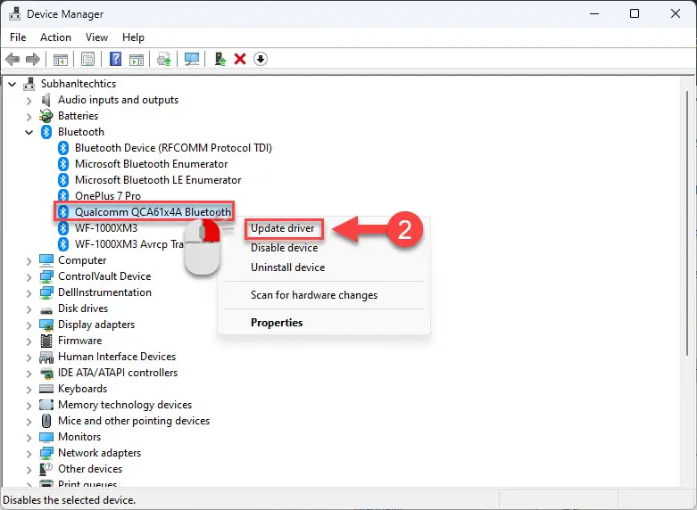Viewport: 697px width, 510px height.
Task: Choose Scan for hardware changes context entry
Action: pos(314,295)
